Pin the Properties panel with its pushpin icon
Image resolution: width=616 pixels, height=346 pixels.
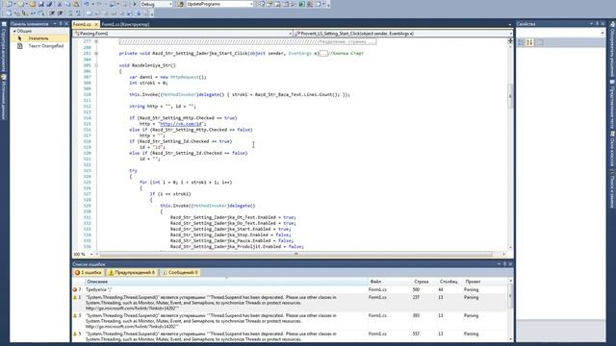pos(597,24)
